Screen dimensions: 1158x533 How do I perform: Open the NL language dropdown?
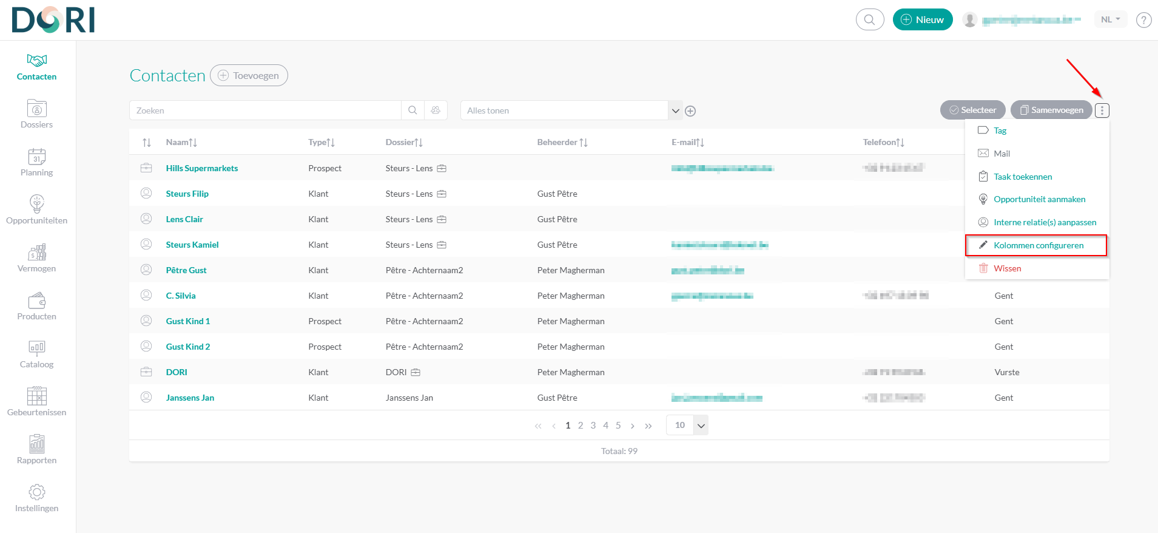1110,19
